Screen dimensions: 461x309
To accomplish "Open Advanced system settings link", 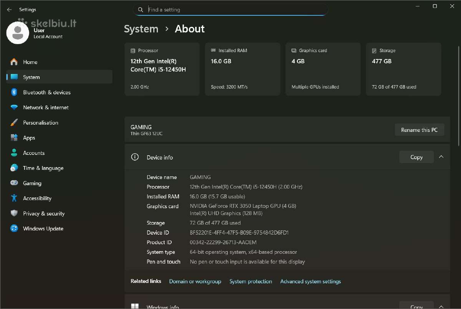I will point(310,281).
